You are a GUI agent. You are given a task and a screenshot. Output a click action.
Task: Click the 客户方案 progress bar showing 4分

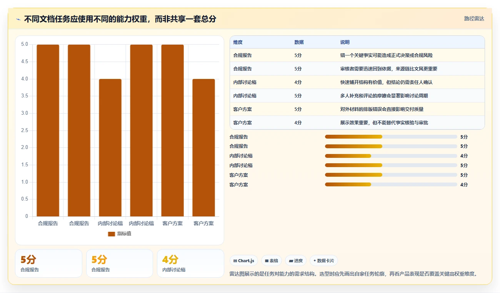391,185
